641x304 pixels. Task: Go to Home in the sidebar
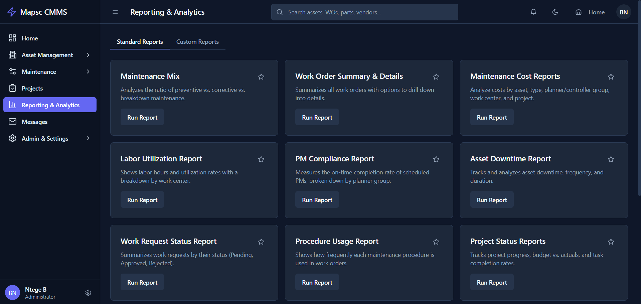coord(50,38)
